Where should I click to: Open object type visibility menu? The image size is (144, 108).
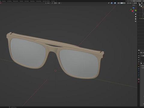point(109,3)
